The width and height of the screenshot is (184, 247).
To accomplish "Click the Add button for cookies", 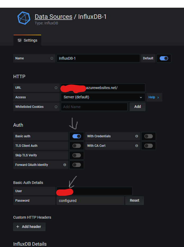I will [137, 107].
